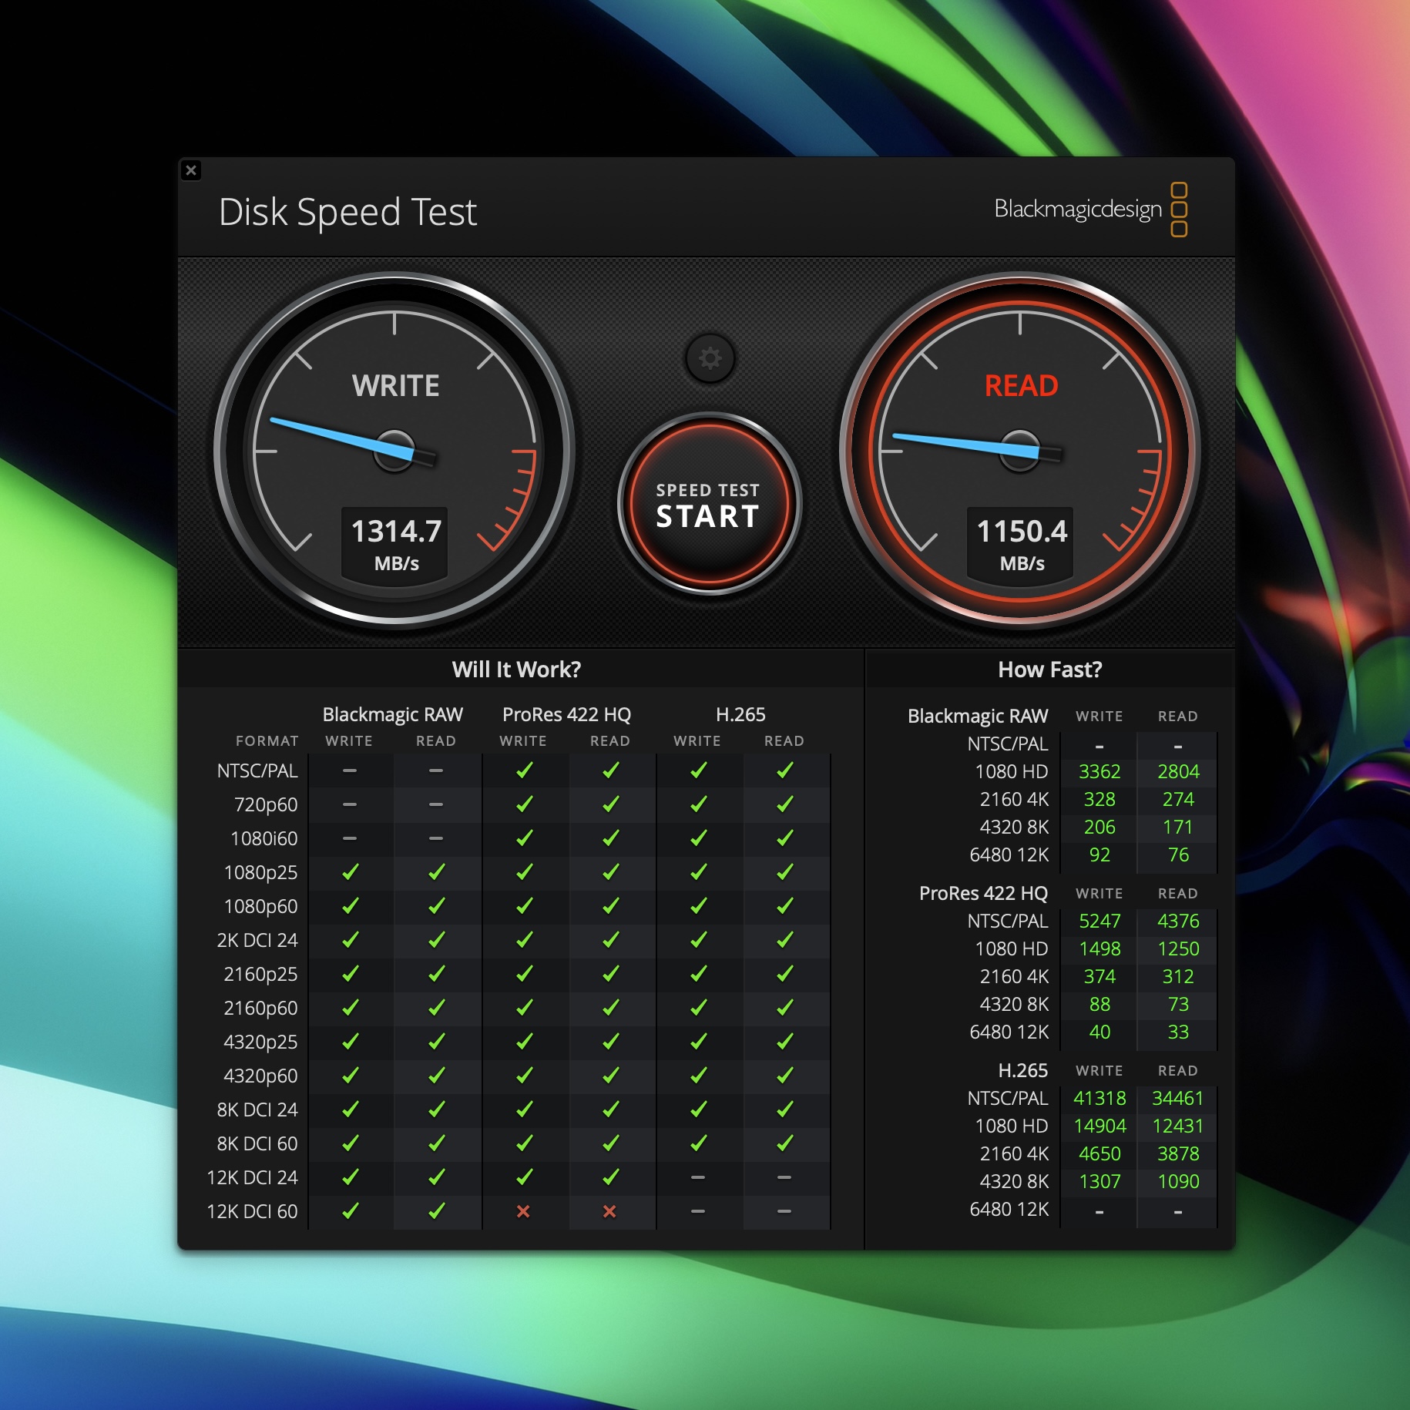Click the H.265 write checkmark for 2160p25
1410x1410 pixels.
point(698,974)
